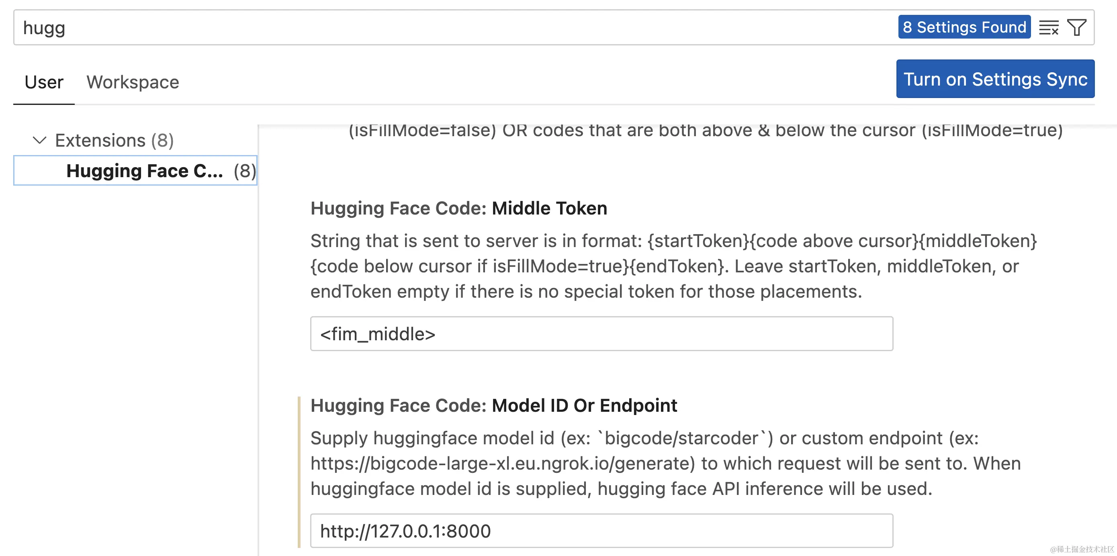1117x556 pixels.
Task: Select the User settings tab
Action: [x=43, y=82]
